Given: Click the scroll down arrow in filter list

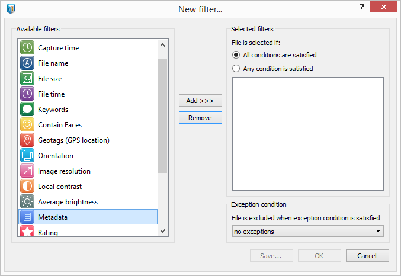Looking at the screenshot, I should coord(162,231).
